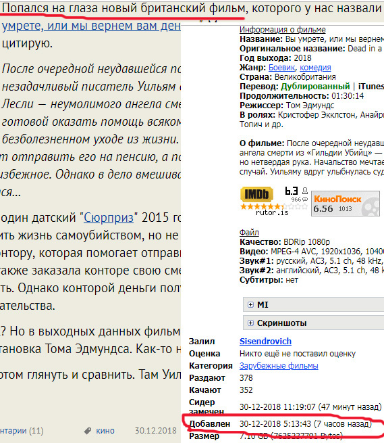384x443 pixels.
Task: Click the Файл section heading
Action: coord(249,233)
